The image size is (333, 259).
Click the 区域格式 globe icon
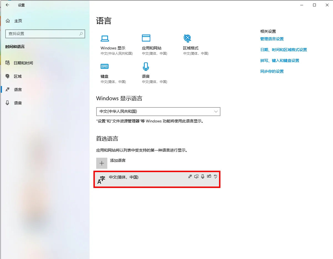pos(187,38)
